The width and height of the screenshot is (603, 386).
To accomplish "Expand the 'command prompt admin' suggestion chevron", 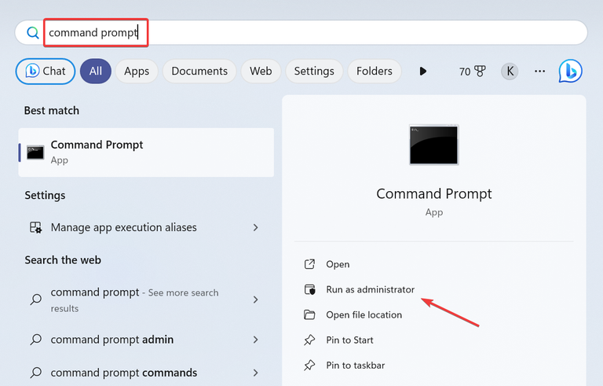I will 256,340.
